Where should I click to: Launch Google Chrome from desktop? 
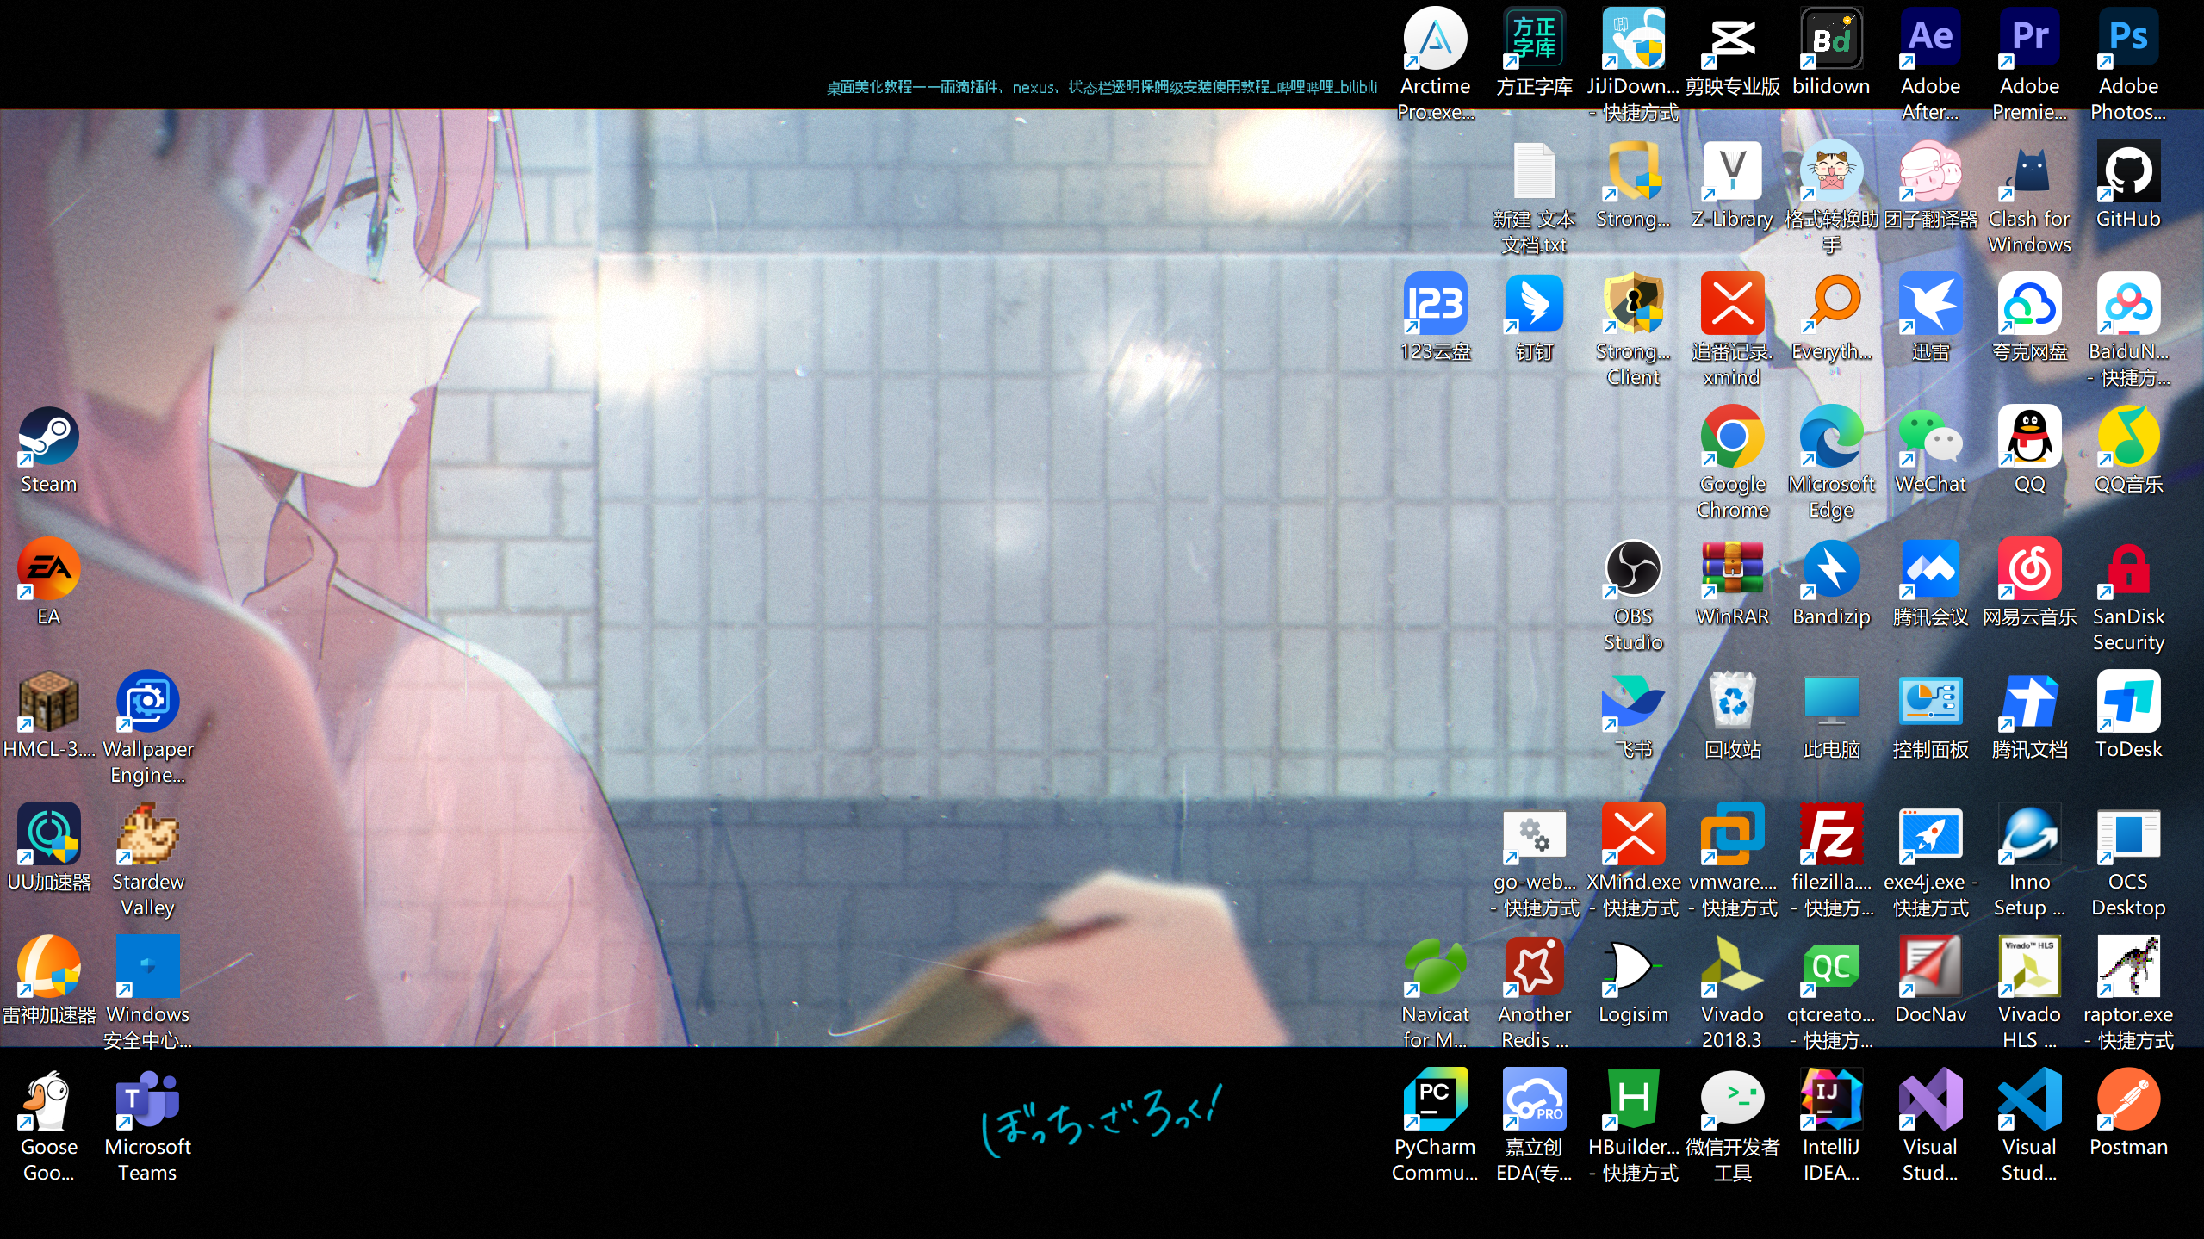pos(1732,437)
